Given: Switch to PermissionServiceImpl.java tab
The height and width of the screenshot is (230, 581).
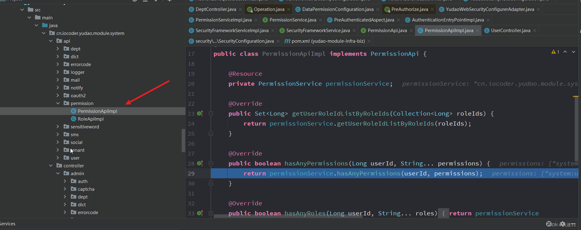Looking at the screenshot, I should coord(223,20).
